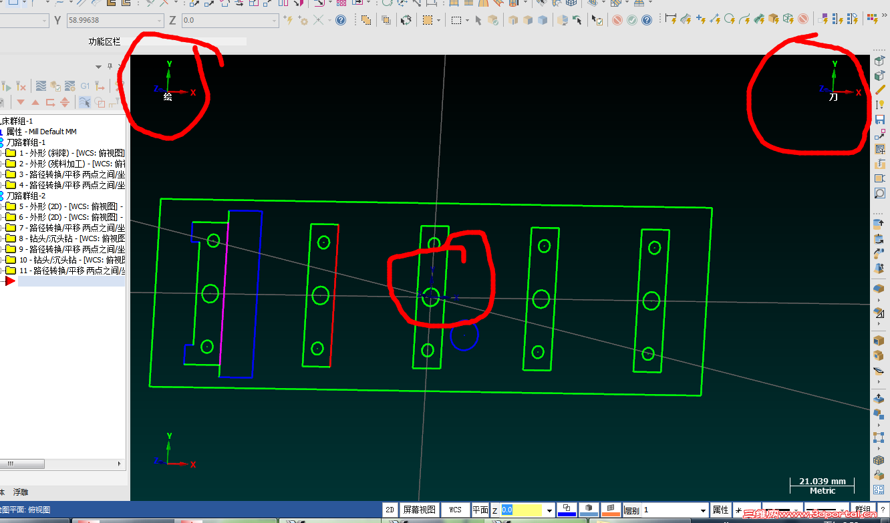The image size is (890, 523).
Task: Click the blue help icon beside the Z field
Action: [x=341, y=20]
